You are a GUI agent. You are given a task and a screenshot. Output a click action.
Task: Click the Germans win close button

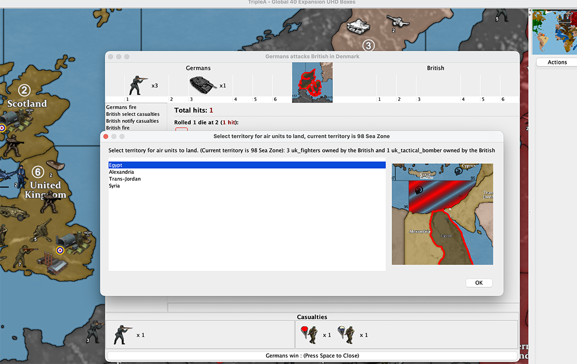point(312,355)
